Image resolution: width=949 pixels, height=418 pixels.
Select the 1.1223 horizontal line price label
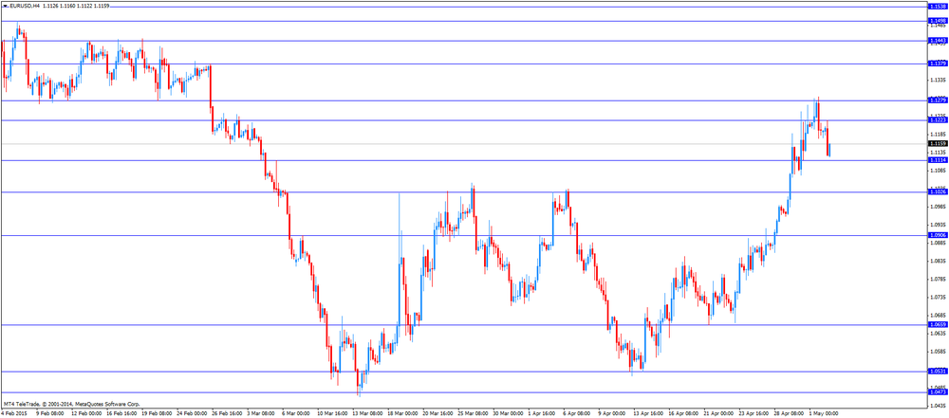(x=937, y=120)
